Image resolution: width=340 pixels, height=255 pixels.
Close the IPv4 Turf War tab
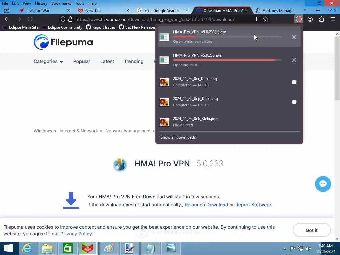tap(69, 10)
